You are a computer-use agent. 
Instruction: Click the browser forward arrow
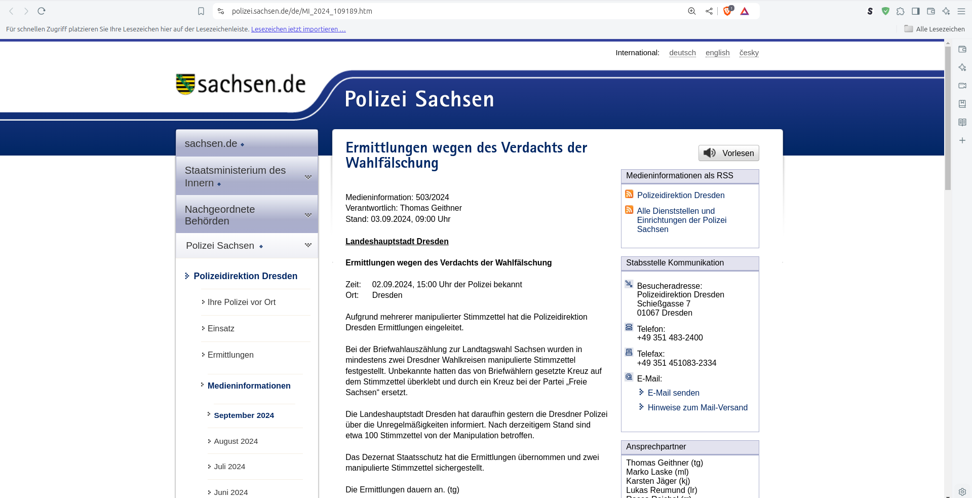(x=26, y=11)
